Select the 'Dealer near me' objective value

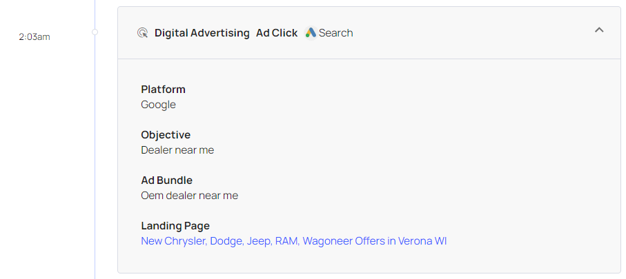click(177, 150)
